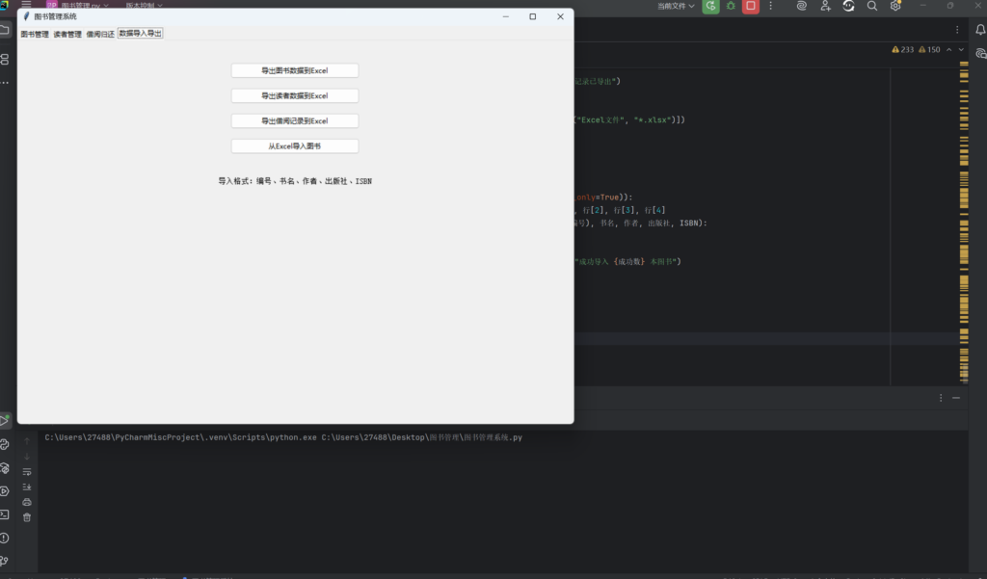The height and width of the screenshot is (579, 987).
Task: Open Notifications bell in right sidebar
Action: pyautogui.click(x=980, y=29)
